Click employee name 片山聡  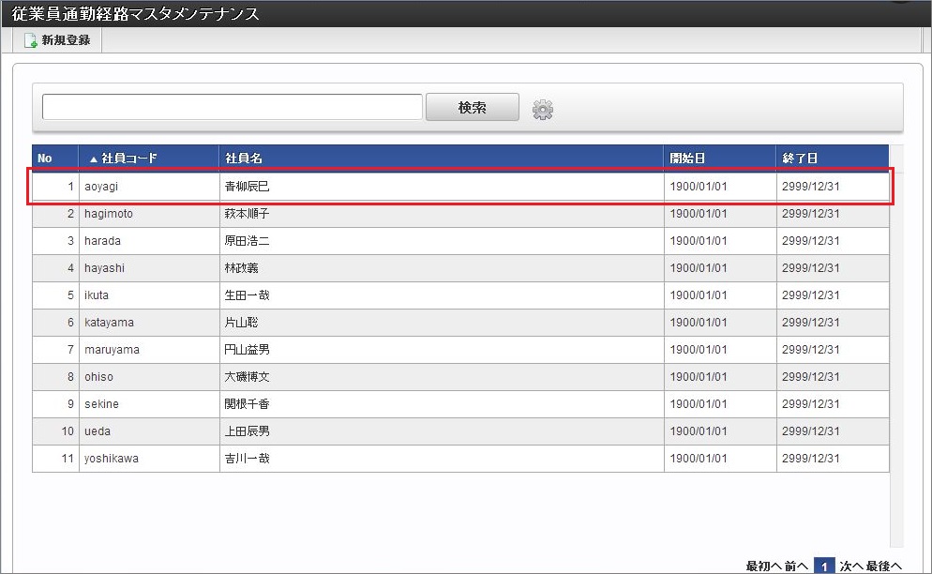[x=241, y=323]
